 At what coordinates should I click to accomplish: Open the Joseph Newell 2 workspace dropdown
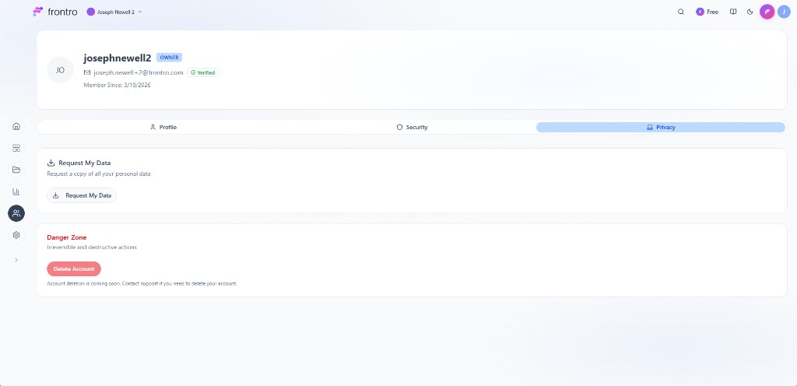[114, 12]
